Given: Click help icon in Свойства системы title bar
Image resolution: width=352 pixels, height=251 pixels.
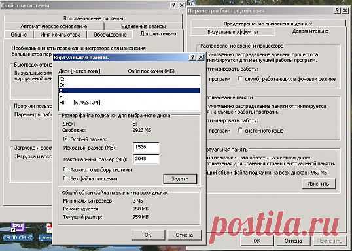Looking at the screenshot, I should 173,5.
